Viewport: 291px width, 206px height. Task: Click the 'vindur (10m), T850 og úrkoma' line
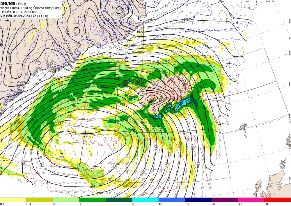[x=31, y=8]
